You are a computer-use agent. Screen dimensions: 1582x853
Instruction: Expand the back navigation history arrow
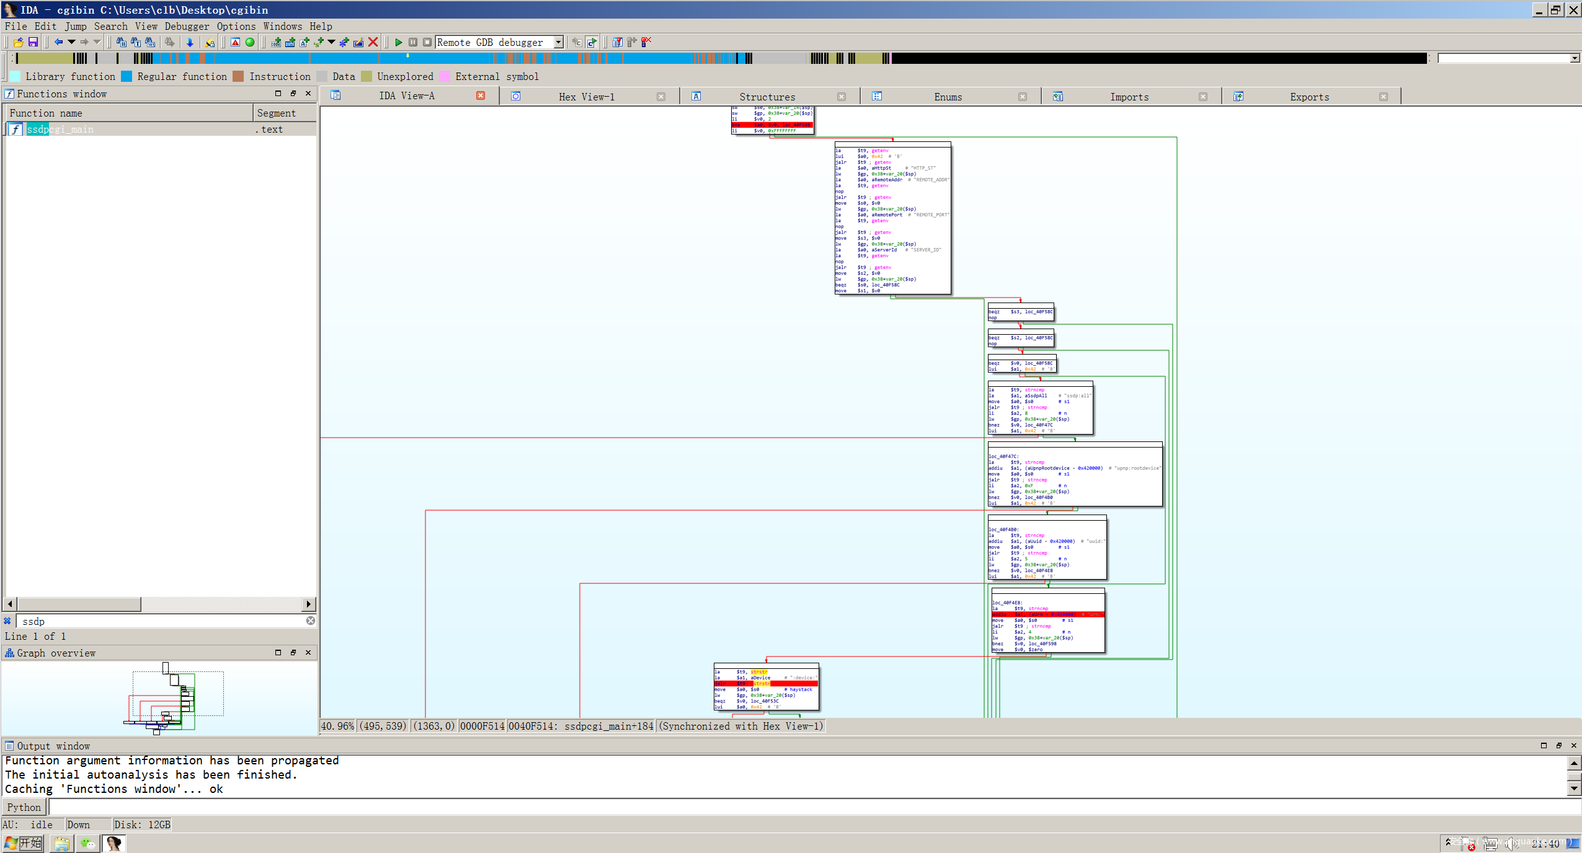pos(71,42)
